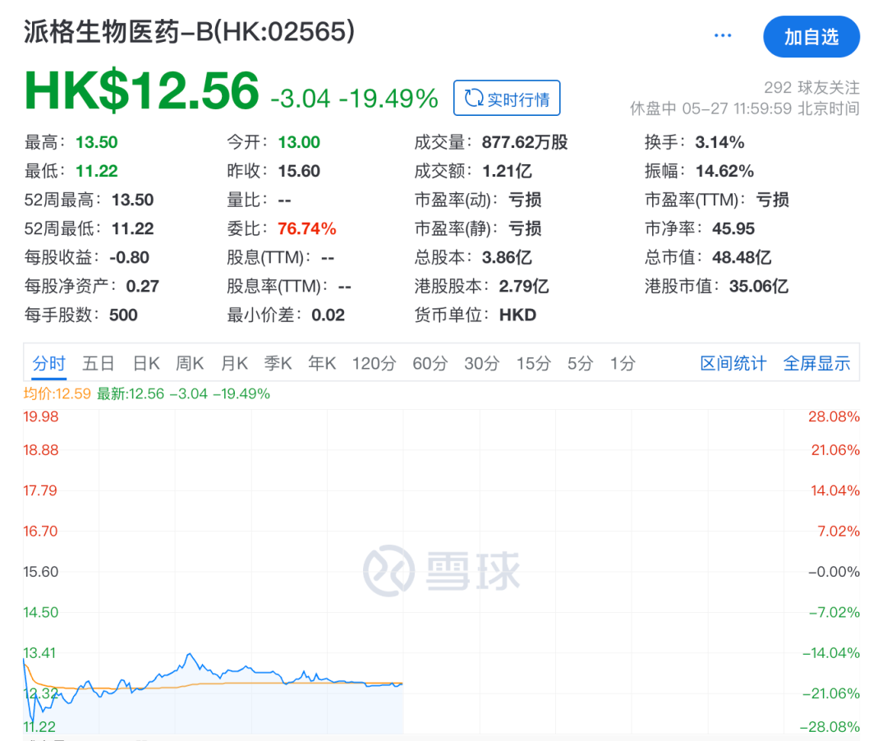Select the 5分 interval tab
Image resolution: width=887 pixels, height=741 pixels.
pos(579,363)
